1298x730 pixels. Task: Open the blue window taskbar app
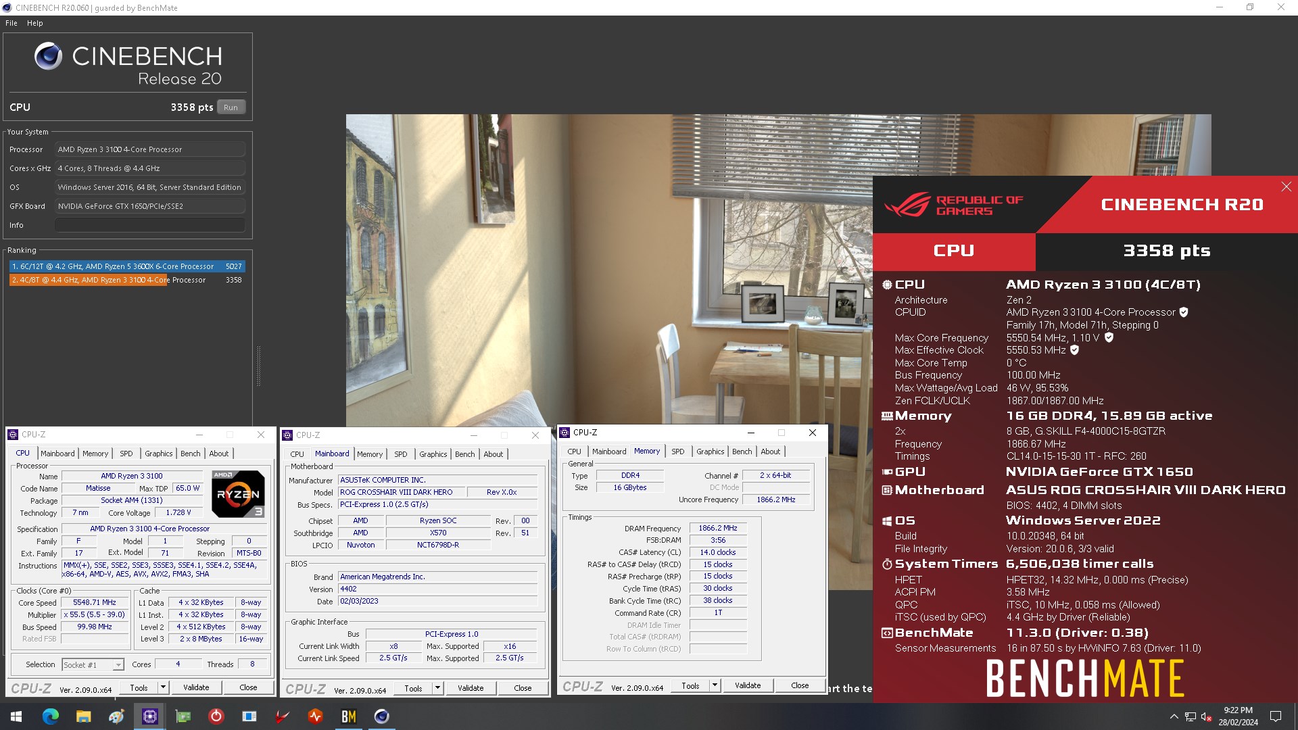[249, 716]
